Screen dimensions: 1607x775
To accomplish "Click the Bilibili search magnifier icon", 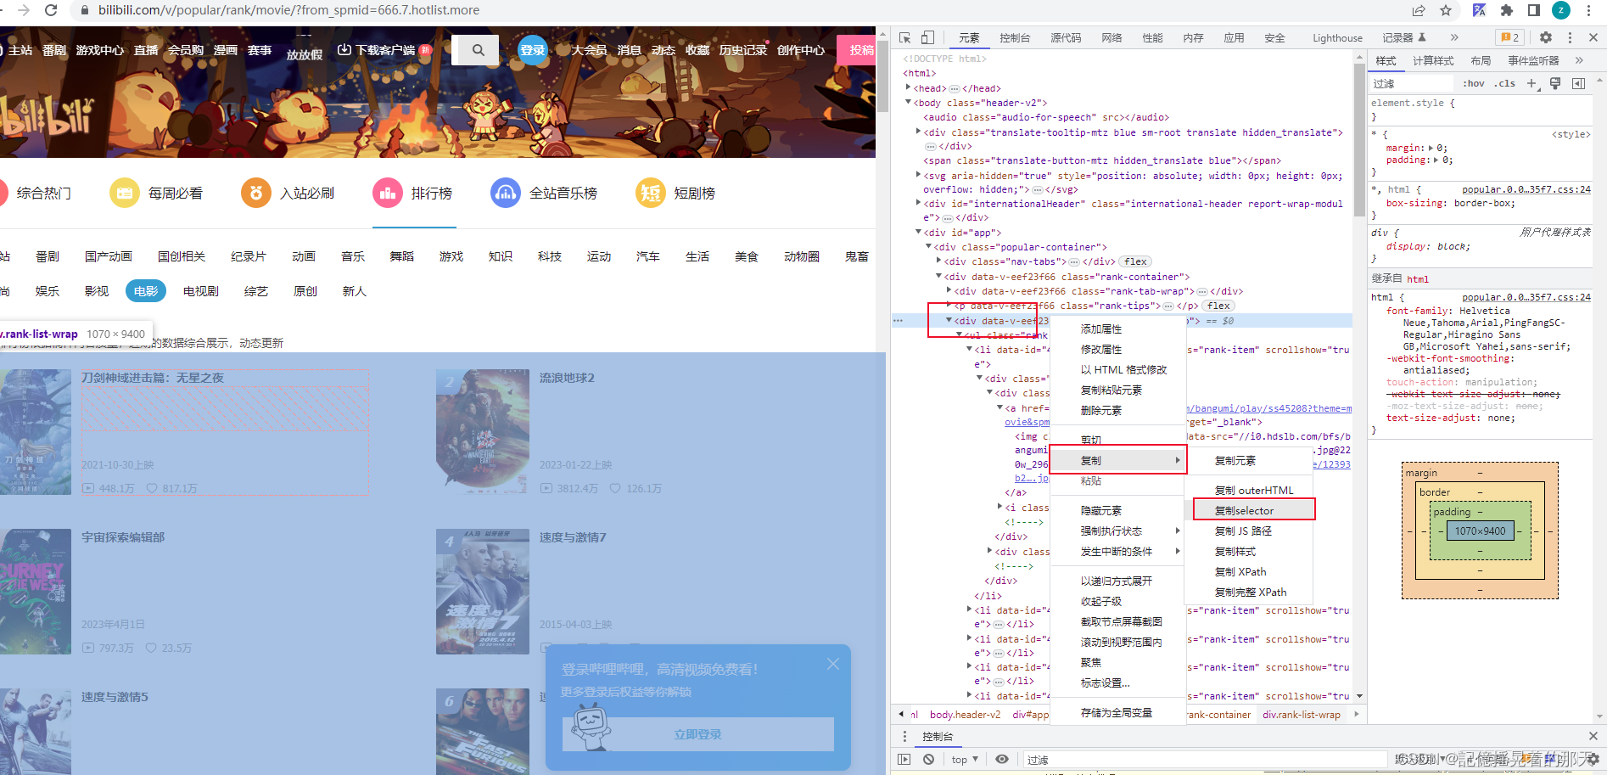I will [x=479, y=50].
